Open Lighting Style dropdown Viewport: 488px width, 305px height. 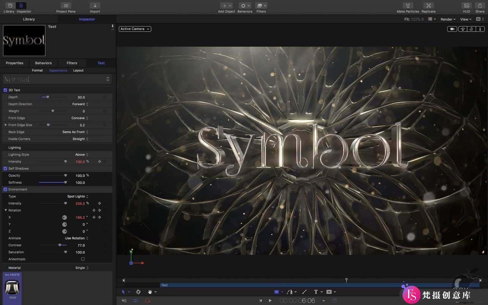click(x=82, y=155)
